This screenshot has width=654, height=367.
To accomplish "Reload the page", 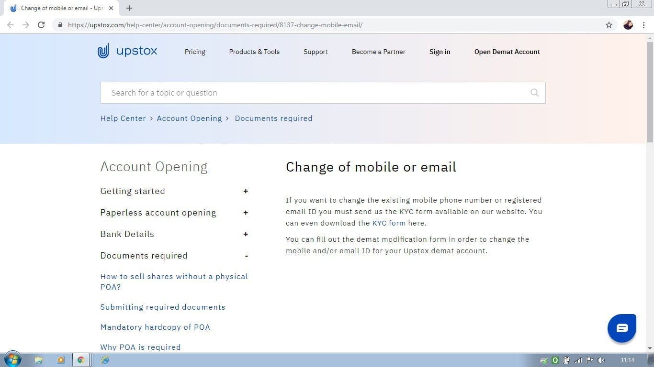I will coord(41,25).
